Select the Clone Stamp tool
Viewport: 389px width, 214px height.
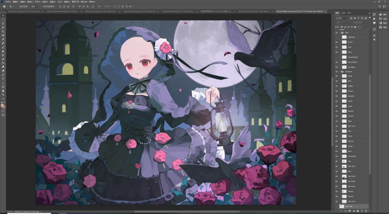coord(3,51)
